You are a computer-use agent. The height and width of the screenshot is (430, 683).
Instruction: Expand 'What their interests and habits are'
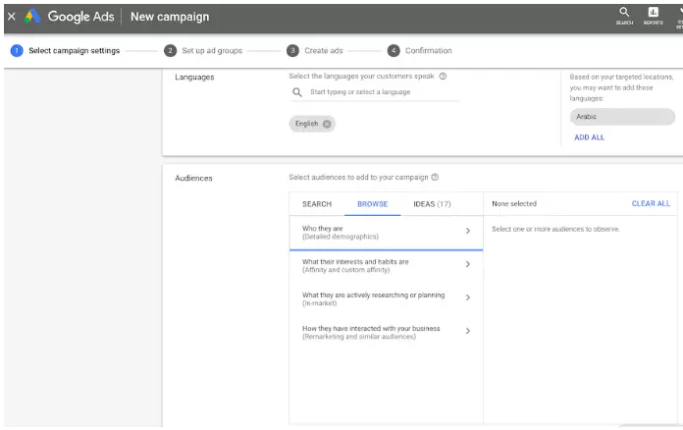click(x=386, y=265)
